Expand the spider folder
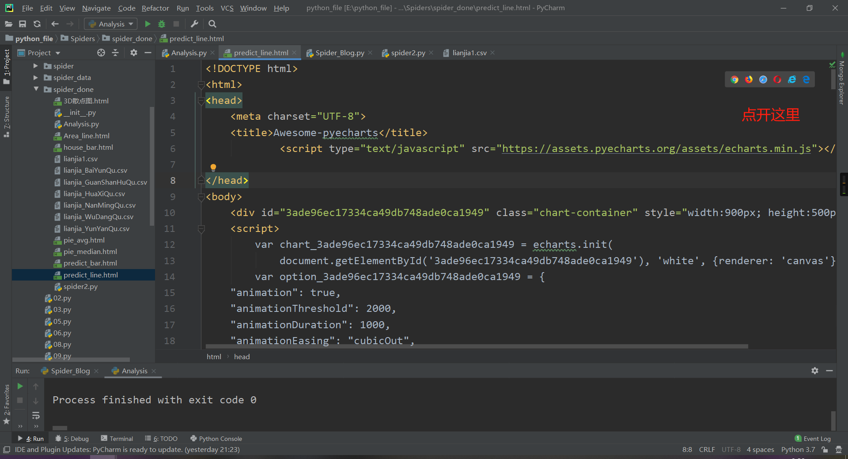 click(x=36, y=66)
